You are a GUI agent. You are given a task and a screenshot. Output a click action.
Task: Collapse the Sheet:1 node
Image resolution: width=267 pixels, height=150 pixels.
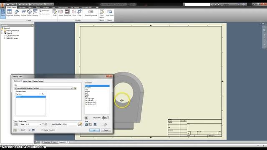tap(2, 33)
